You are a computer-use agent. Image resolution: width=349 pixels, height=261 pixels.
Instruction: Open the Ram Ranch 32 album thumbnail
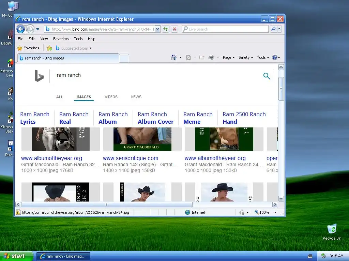tap(61, 139)
